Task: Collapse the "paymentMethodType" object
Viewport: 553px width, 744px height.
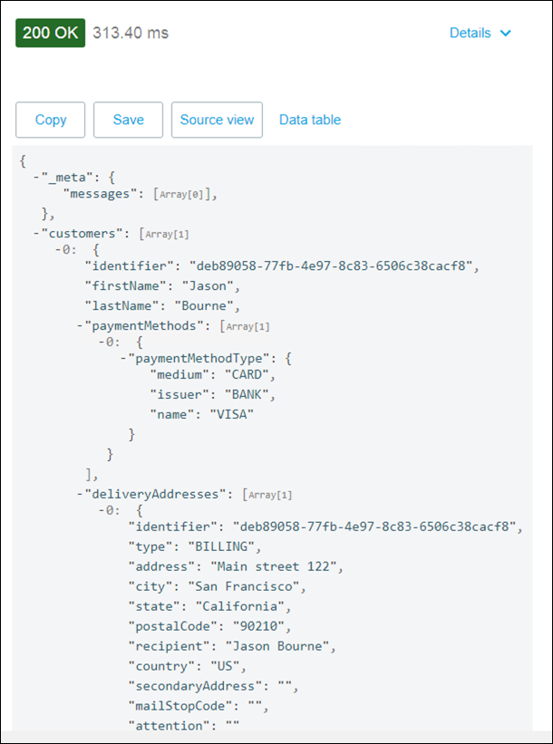Action: coord(123,359)
